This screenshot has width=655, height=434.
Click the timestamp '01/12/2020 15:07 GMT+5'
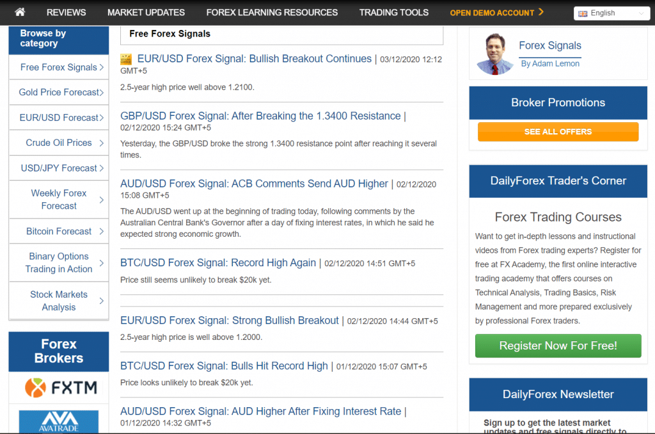coord(382,367)
